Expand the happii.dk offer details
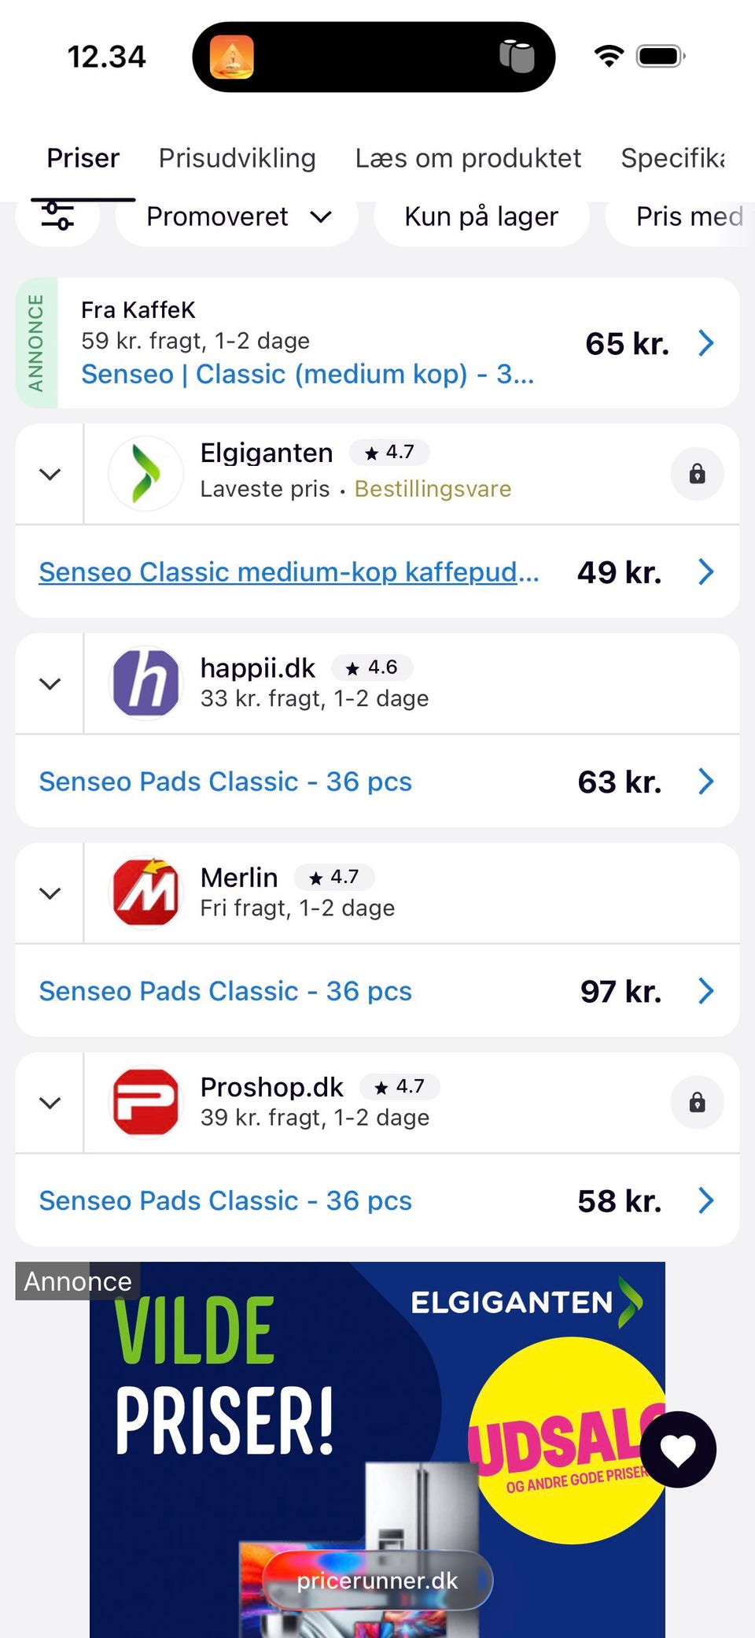Image resolution: width=755 pixels, height=1638 pixels. point(50,683)
